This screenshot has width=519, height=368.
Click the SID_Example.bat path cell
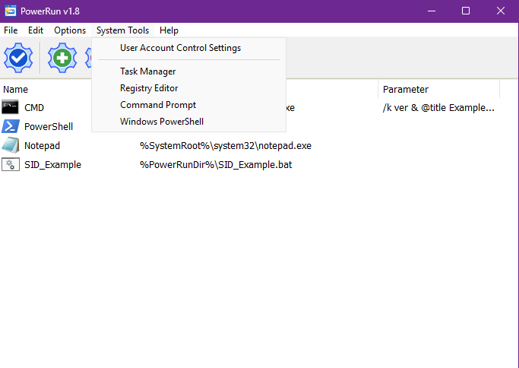click(216, 165)
